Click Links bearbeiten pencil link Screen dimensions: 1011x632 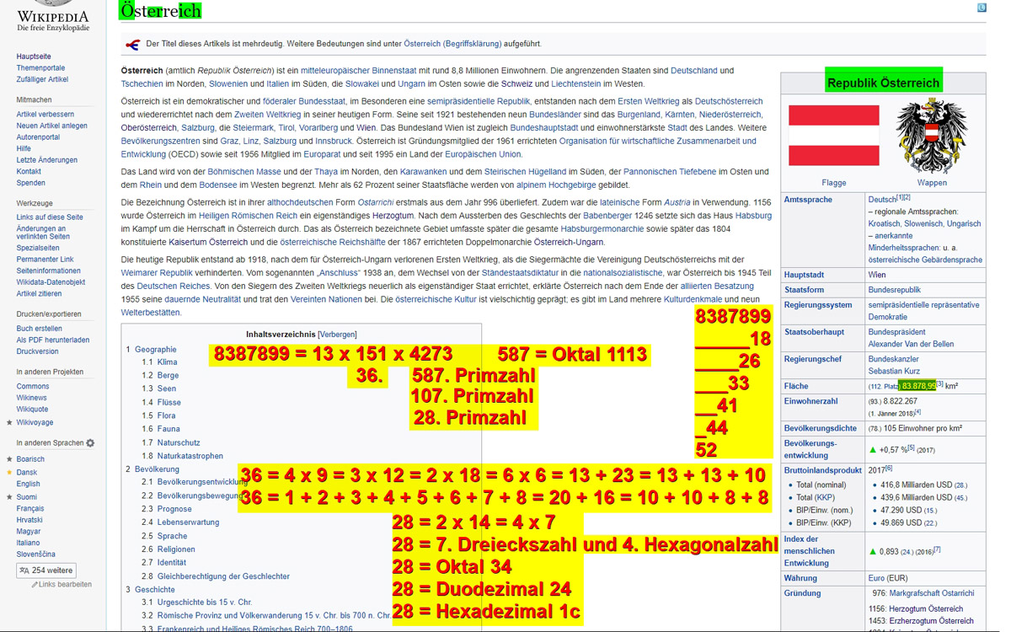pyautogui.click(x=62, y=584)
